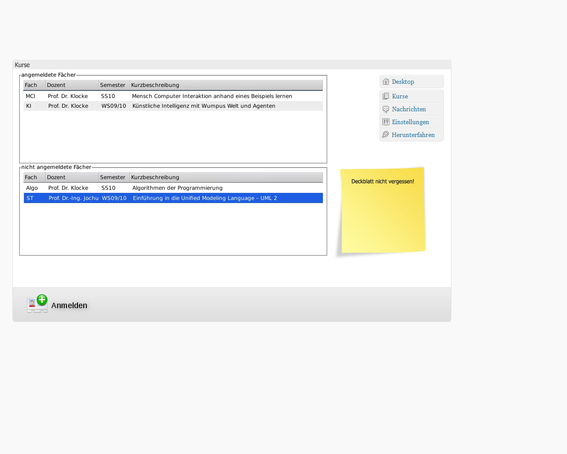Select the KI registered course row
This screenshot has height=454, width=567.
coord(173,106)
